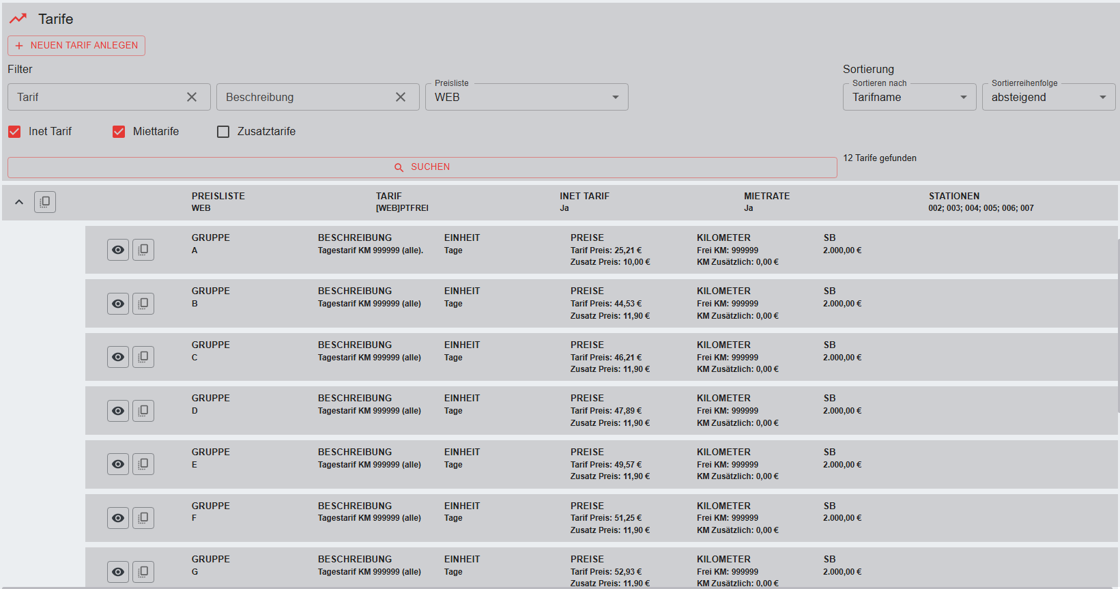Collapse the WEB tariff group

tap(19, 202)
